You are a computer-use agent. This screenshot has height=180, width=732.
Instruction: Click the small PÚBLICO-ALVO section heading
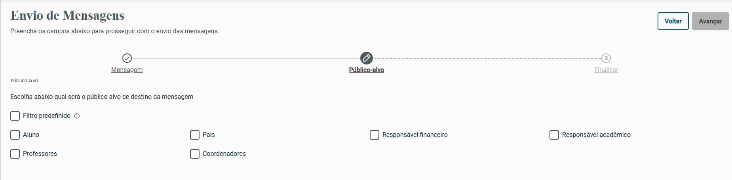[x=25, y=81]
